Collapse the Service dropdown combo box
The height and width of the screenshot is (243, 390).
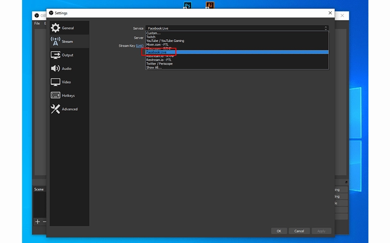tap(236, 28)
